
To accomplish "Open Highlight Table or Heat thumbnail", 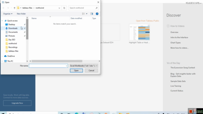I will tap(139, 32).
